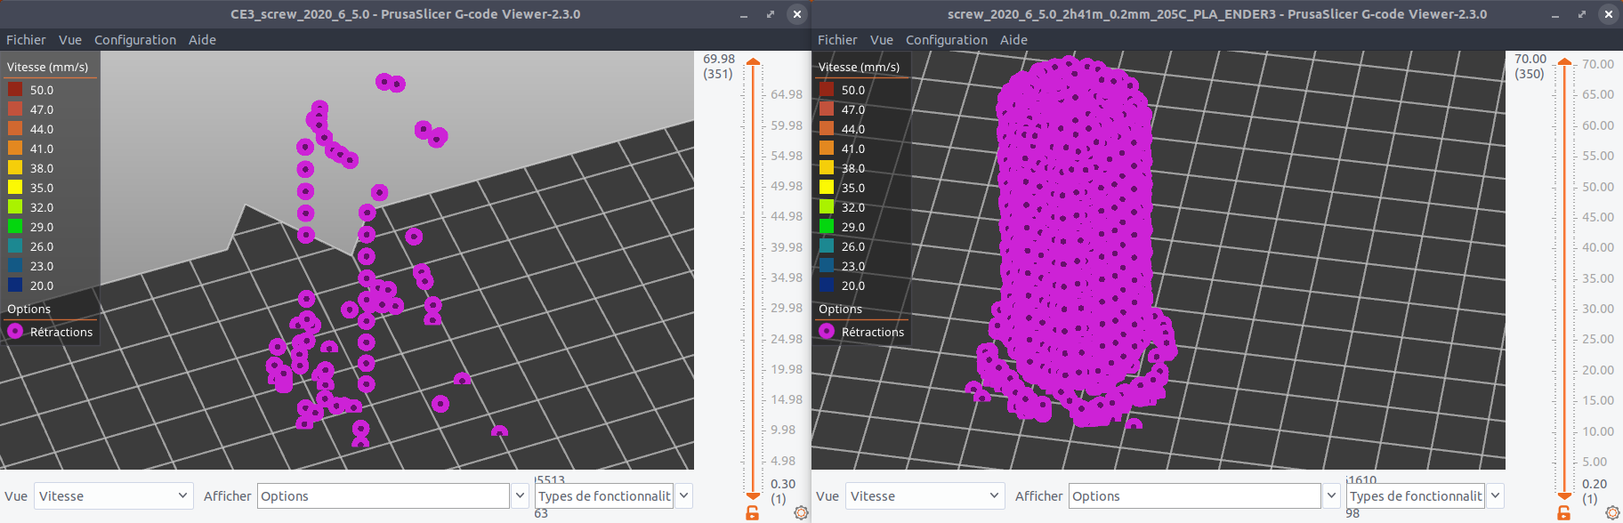1623x523 pixels.
Task: Click Types de fonctionnalité field in the ENDER3 window
Action: coord(1417,496)
